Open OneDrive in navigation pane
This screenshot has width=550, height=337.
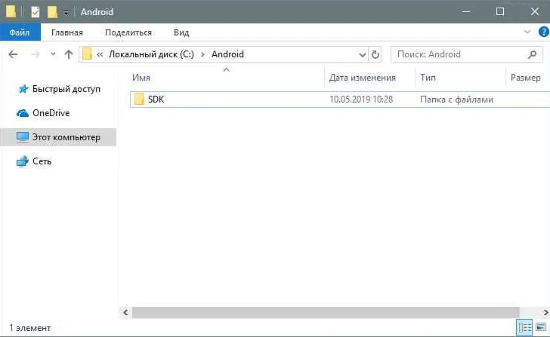pyautogui.click(x=51, y=113)
